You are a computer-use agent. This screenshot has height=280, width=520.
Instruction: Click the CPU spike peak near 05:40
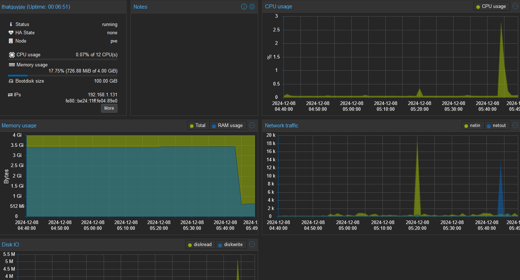[501, 23]
